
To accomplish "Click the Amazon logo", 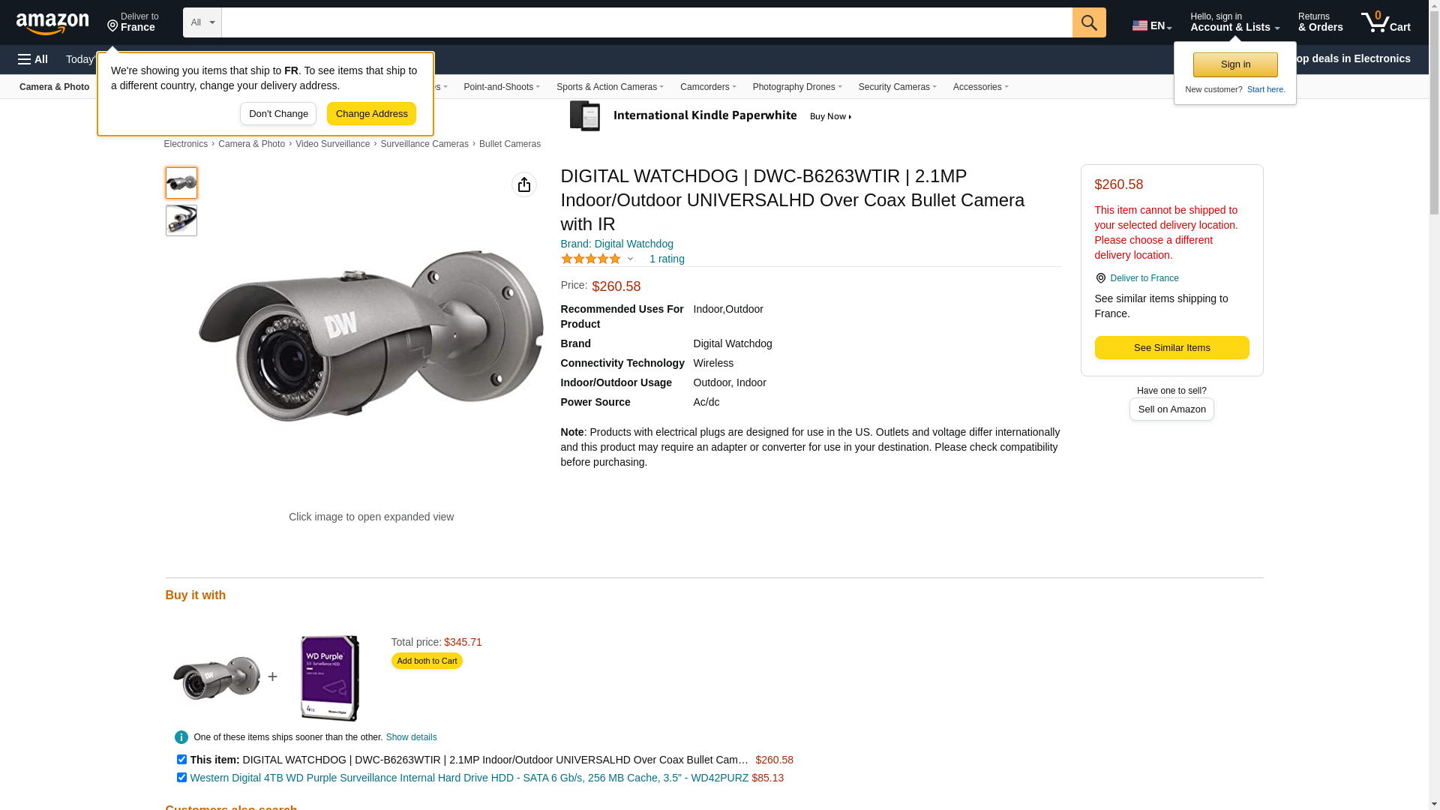I will (52, 24).
